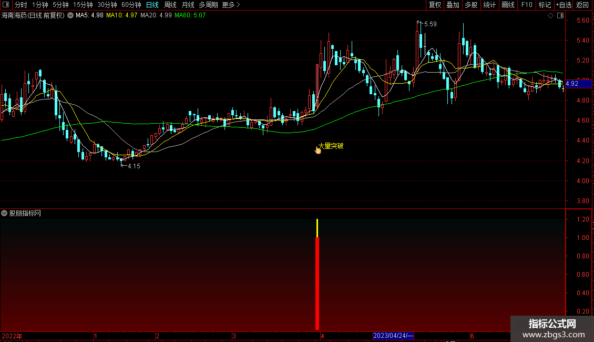
Task: Click the 5.59 high price annotation
Action: [431, 24]
